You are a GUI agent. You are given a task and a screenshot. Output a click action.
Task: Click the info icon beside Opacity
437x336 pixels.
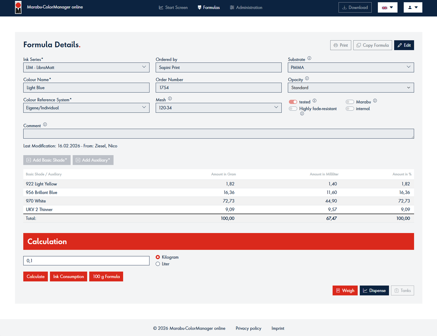[307, 79]
